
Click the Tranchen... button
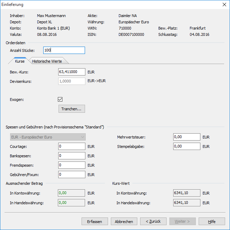click(x=71, y=109)
